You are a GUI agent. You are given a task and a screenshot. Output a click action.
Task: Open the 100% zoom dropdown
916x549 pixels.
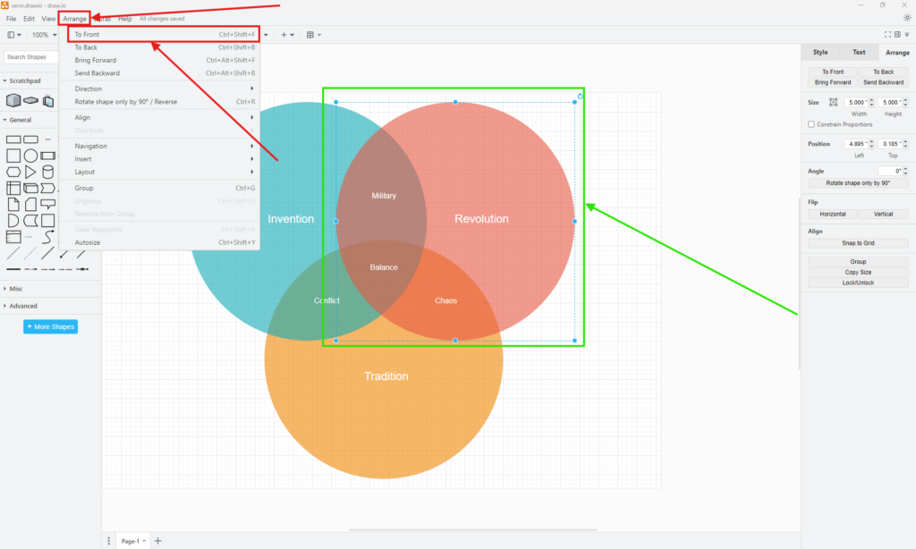pos(45,35)
